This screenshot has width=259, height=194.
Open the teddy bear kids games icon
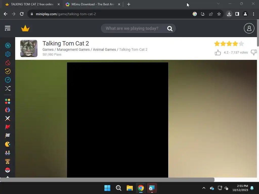click(8, 161)
